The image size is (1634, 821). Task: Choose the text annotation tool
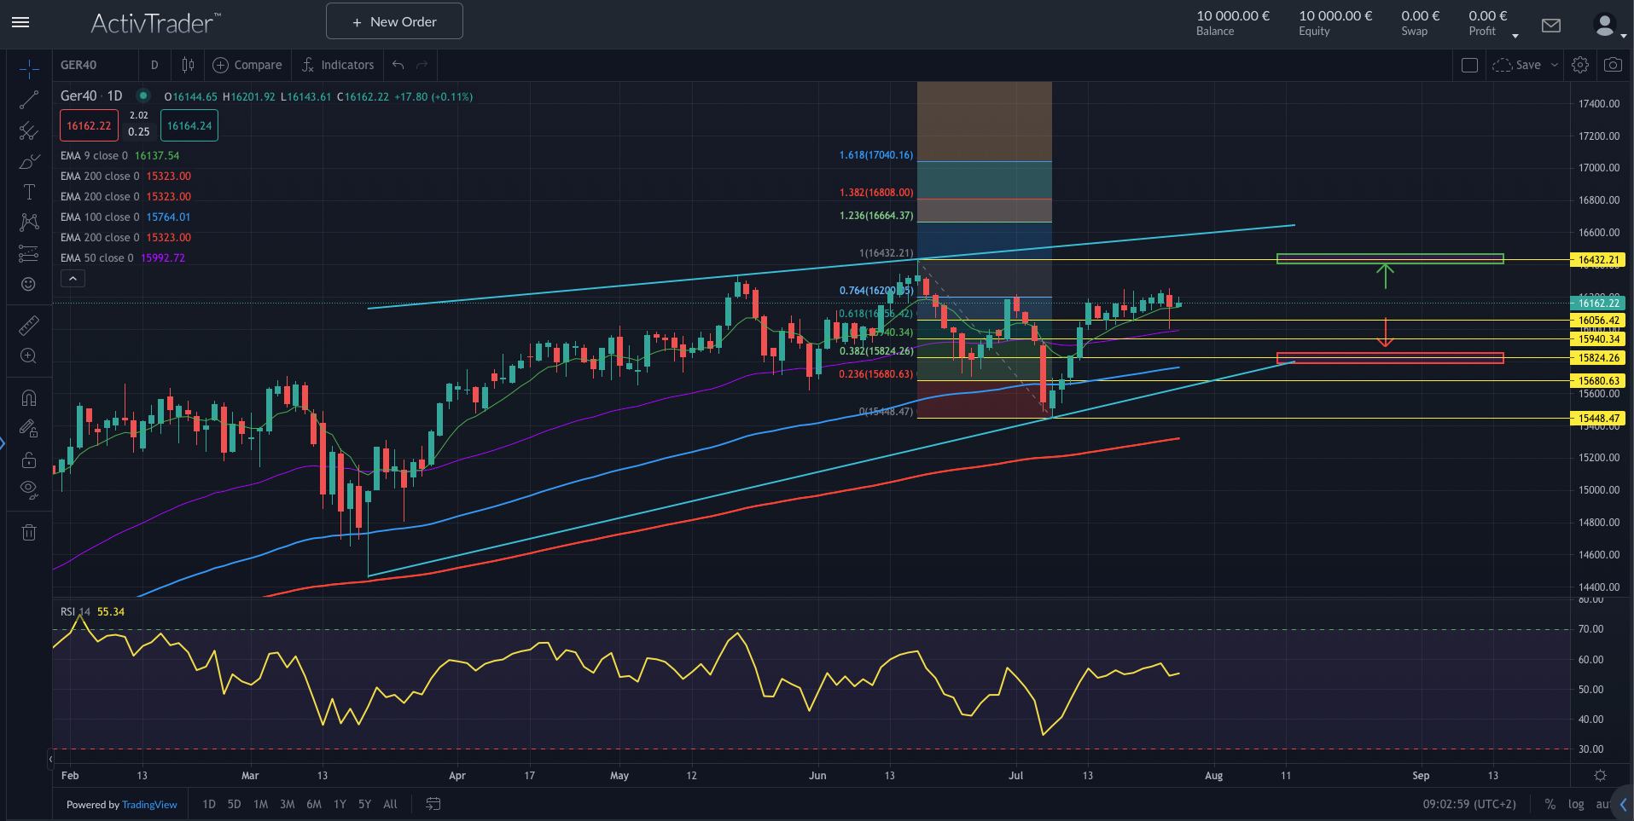29,192
